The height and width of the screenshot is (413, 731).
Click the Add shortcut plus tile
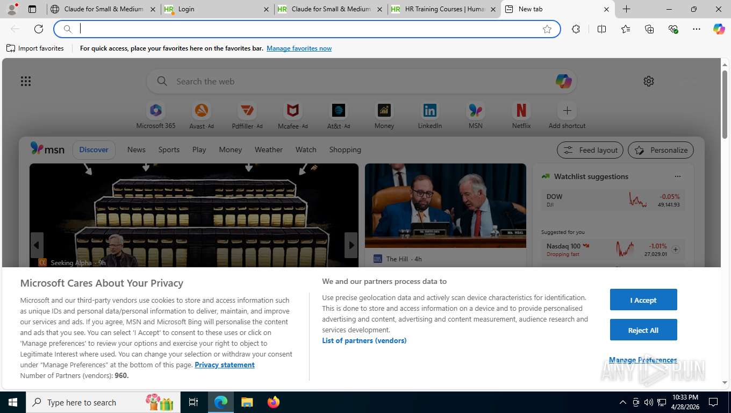(567, 116)
